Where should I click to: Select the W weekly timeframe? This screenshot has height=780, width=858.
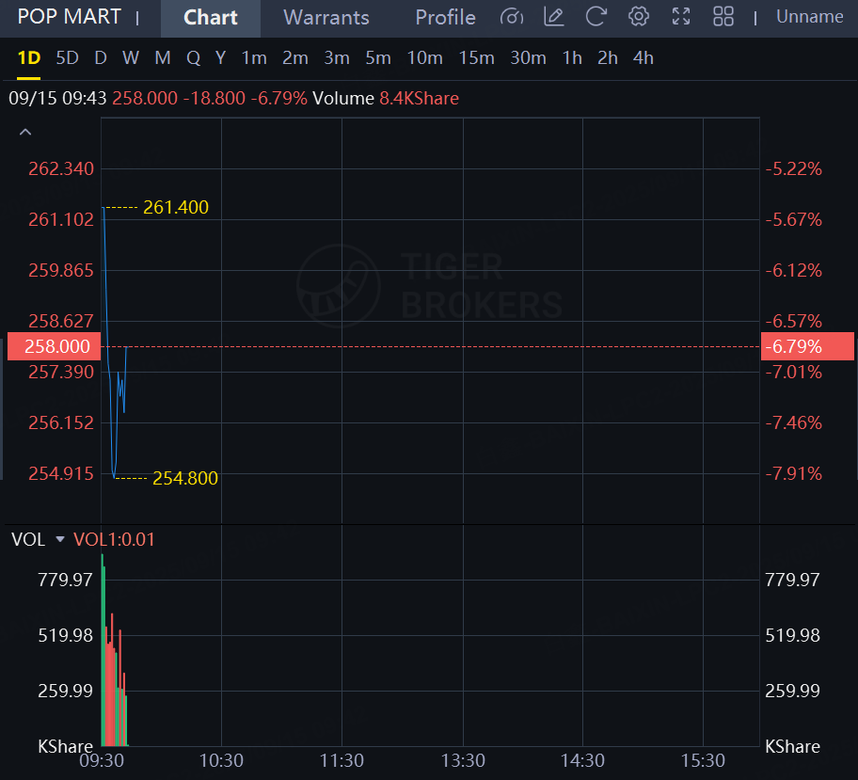131,58
